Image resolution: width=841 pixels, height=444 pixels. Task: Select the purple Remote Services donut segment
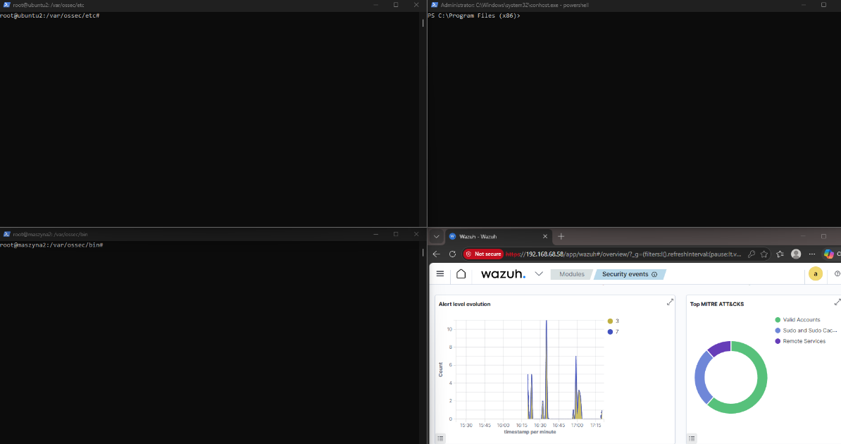point(721,348)
